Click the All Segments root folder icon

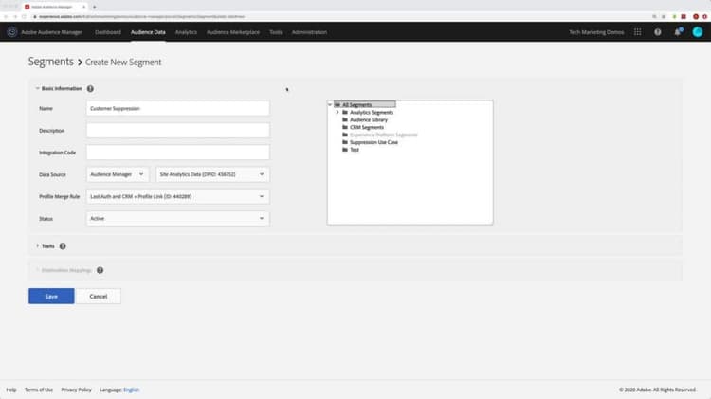337,105
